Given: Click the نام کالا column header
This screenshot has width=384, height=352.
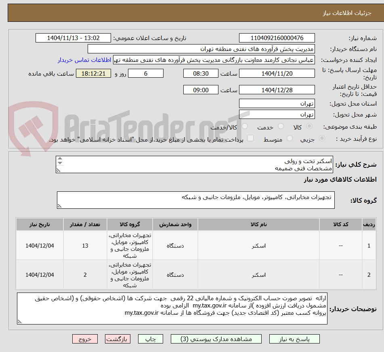Looking at the screenshot, I should tap(258, 225).
